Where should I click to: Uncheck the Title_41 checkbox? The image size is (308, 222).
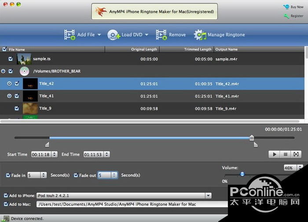click(x=17, y=96)
